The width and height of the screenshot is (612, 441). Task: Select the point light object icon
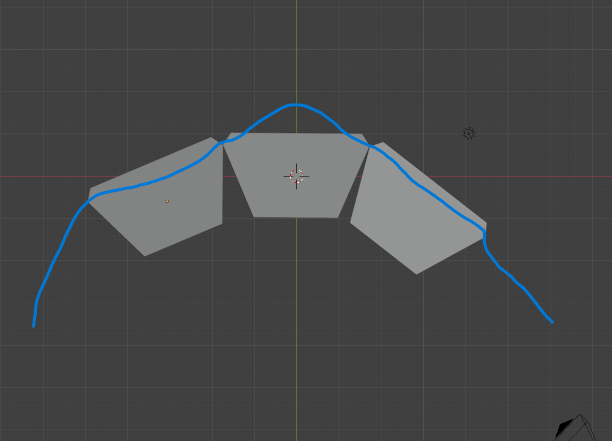[x=469, y=134]
